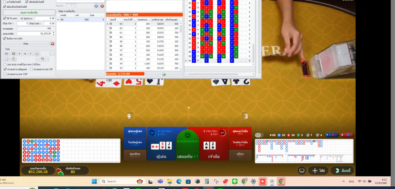
Task: Click the export icon below rounds table
Action: click(164, 74)
